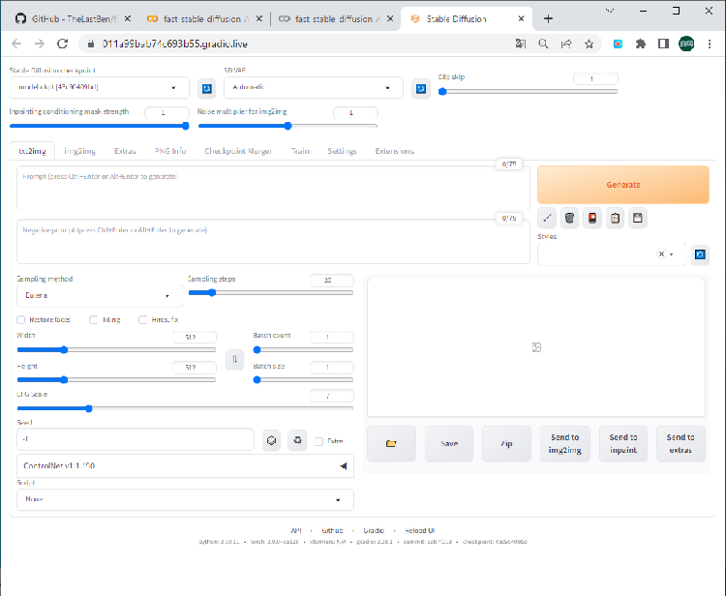Image resolution: width=726 pixels, height=596 pixels.
Task: Click the Seed input field
Action: pos(136,439)
